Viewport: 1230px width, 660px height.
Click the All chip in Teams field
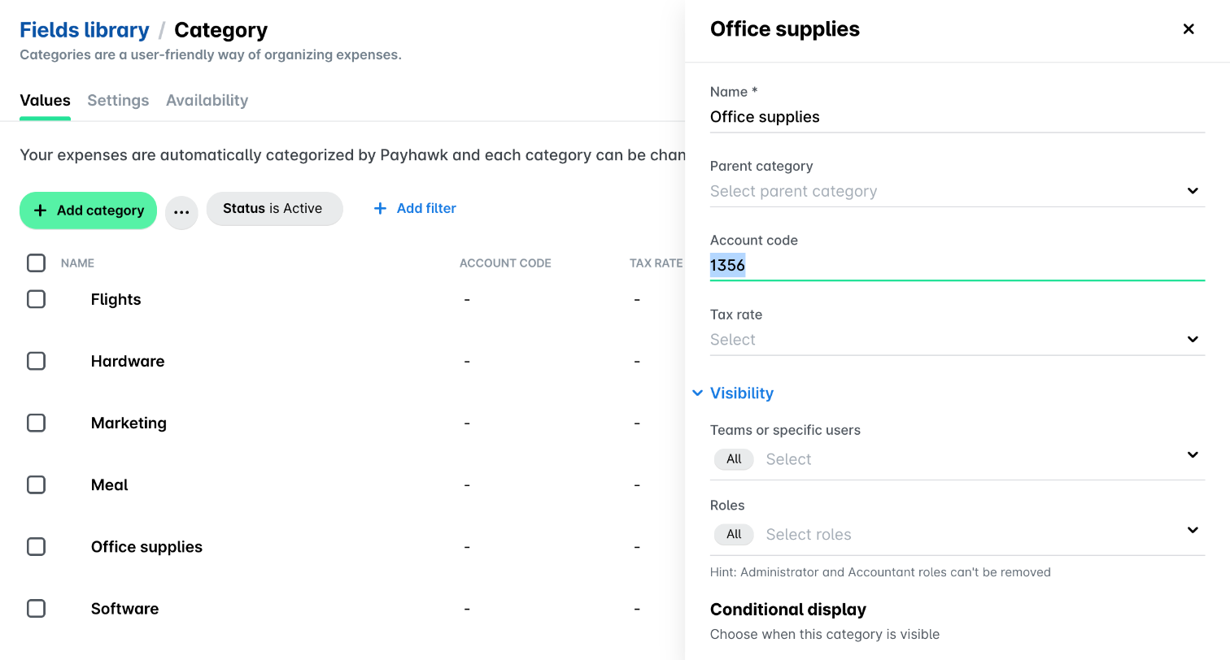734,459
